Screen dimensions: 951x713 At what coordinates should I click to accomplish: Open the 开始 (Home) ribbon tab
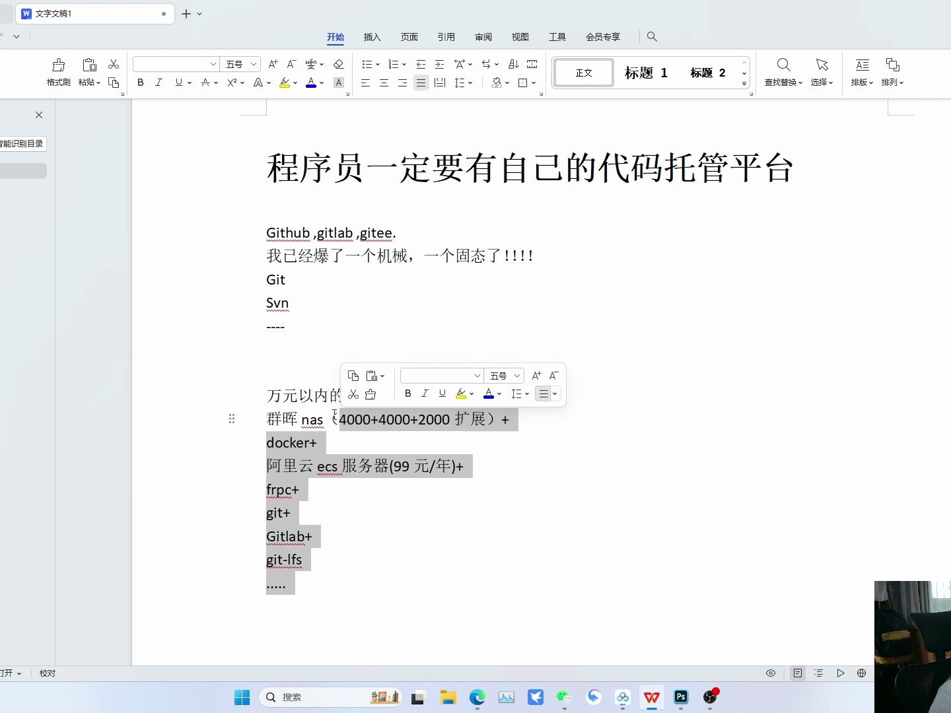tap(335, 37)
